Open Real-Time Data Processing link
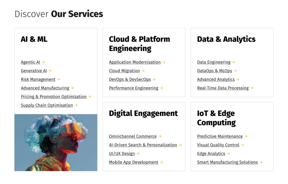 pyautogui.click(x=223, y=88)
